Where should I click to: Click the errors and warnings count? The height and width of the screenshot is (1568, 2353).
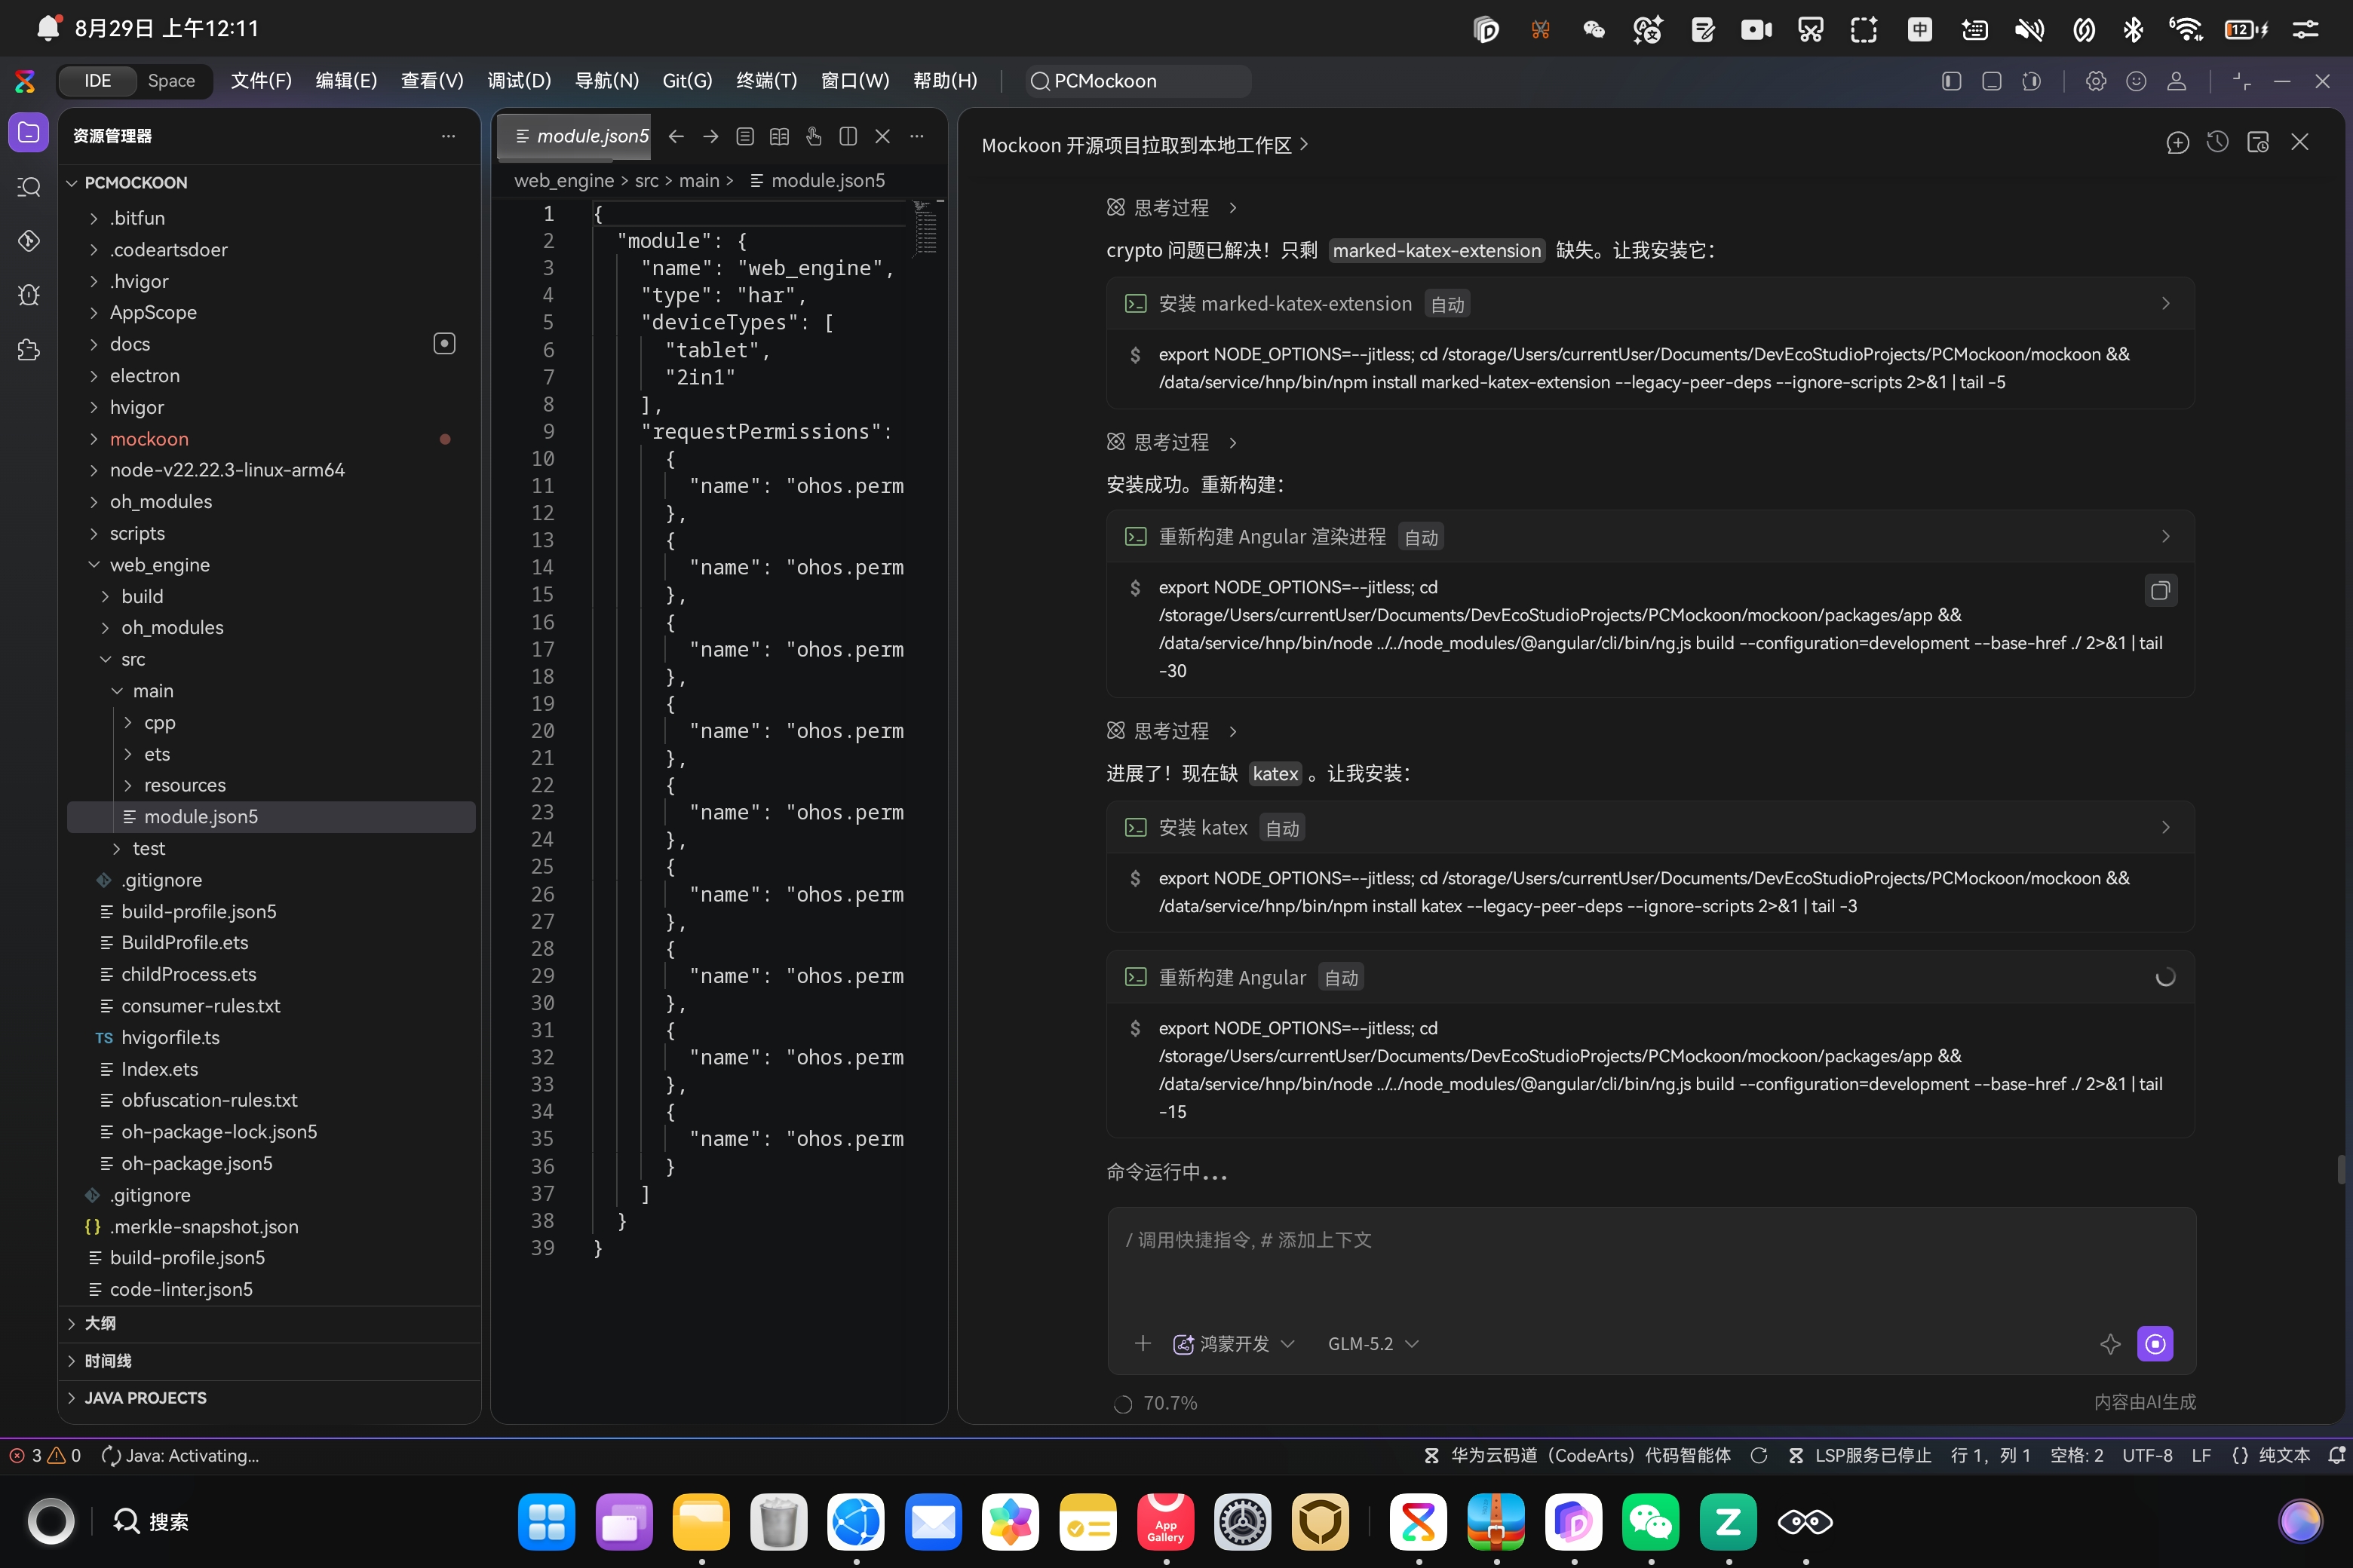coord(45,1455)
